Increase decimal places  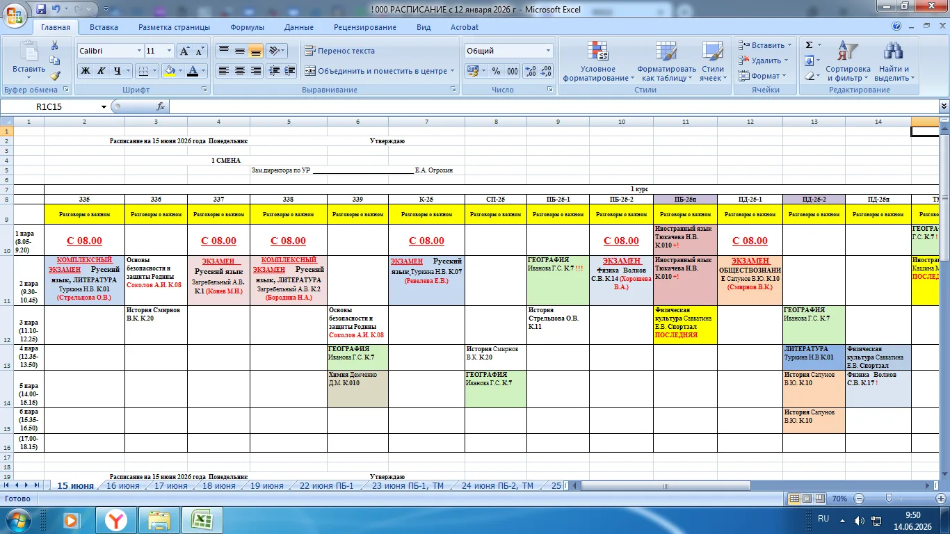[530, 71]
